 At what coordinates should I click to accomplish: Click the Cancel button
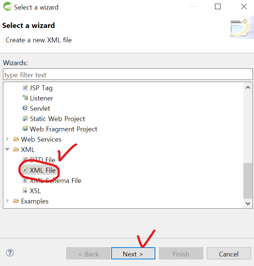point(229,253)
